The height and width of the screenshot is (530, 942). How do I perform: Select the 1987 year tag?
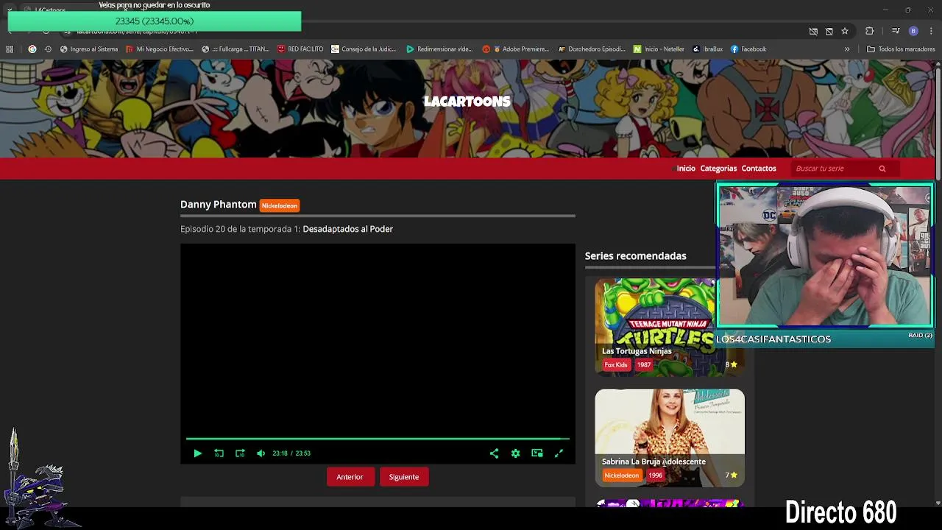click(x=644, y=365)
